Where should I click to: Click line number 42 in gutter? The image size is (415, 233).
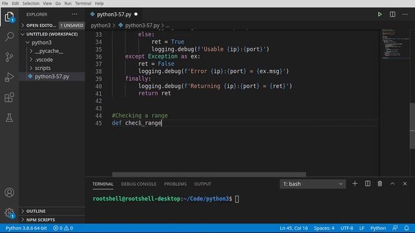click(x=99, y=101)
